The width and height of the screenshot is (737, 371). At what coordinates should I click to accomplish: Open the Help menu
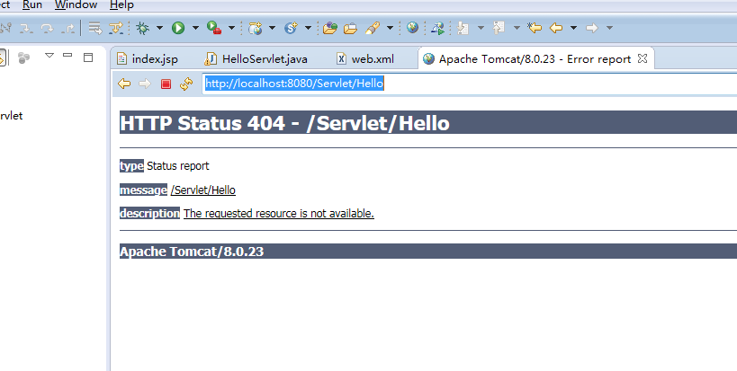121,4
